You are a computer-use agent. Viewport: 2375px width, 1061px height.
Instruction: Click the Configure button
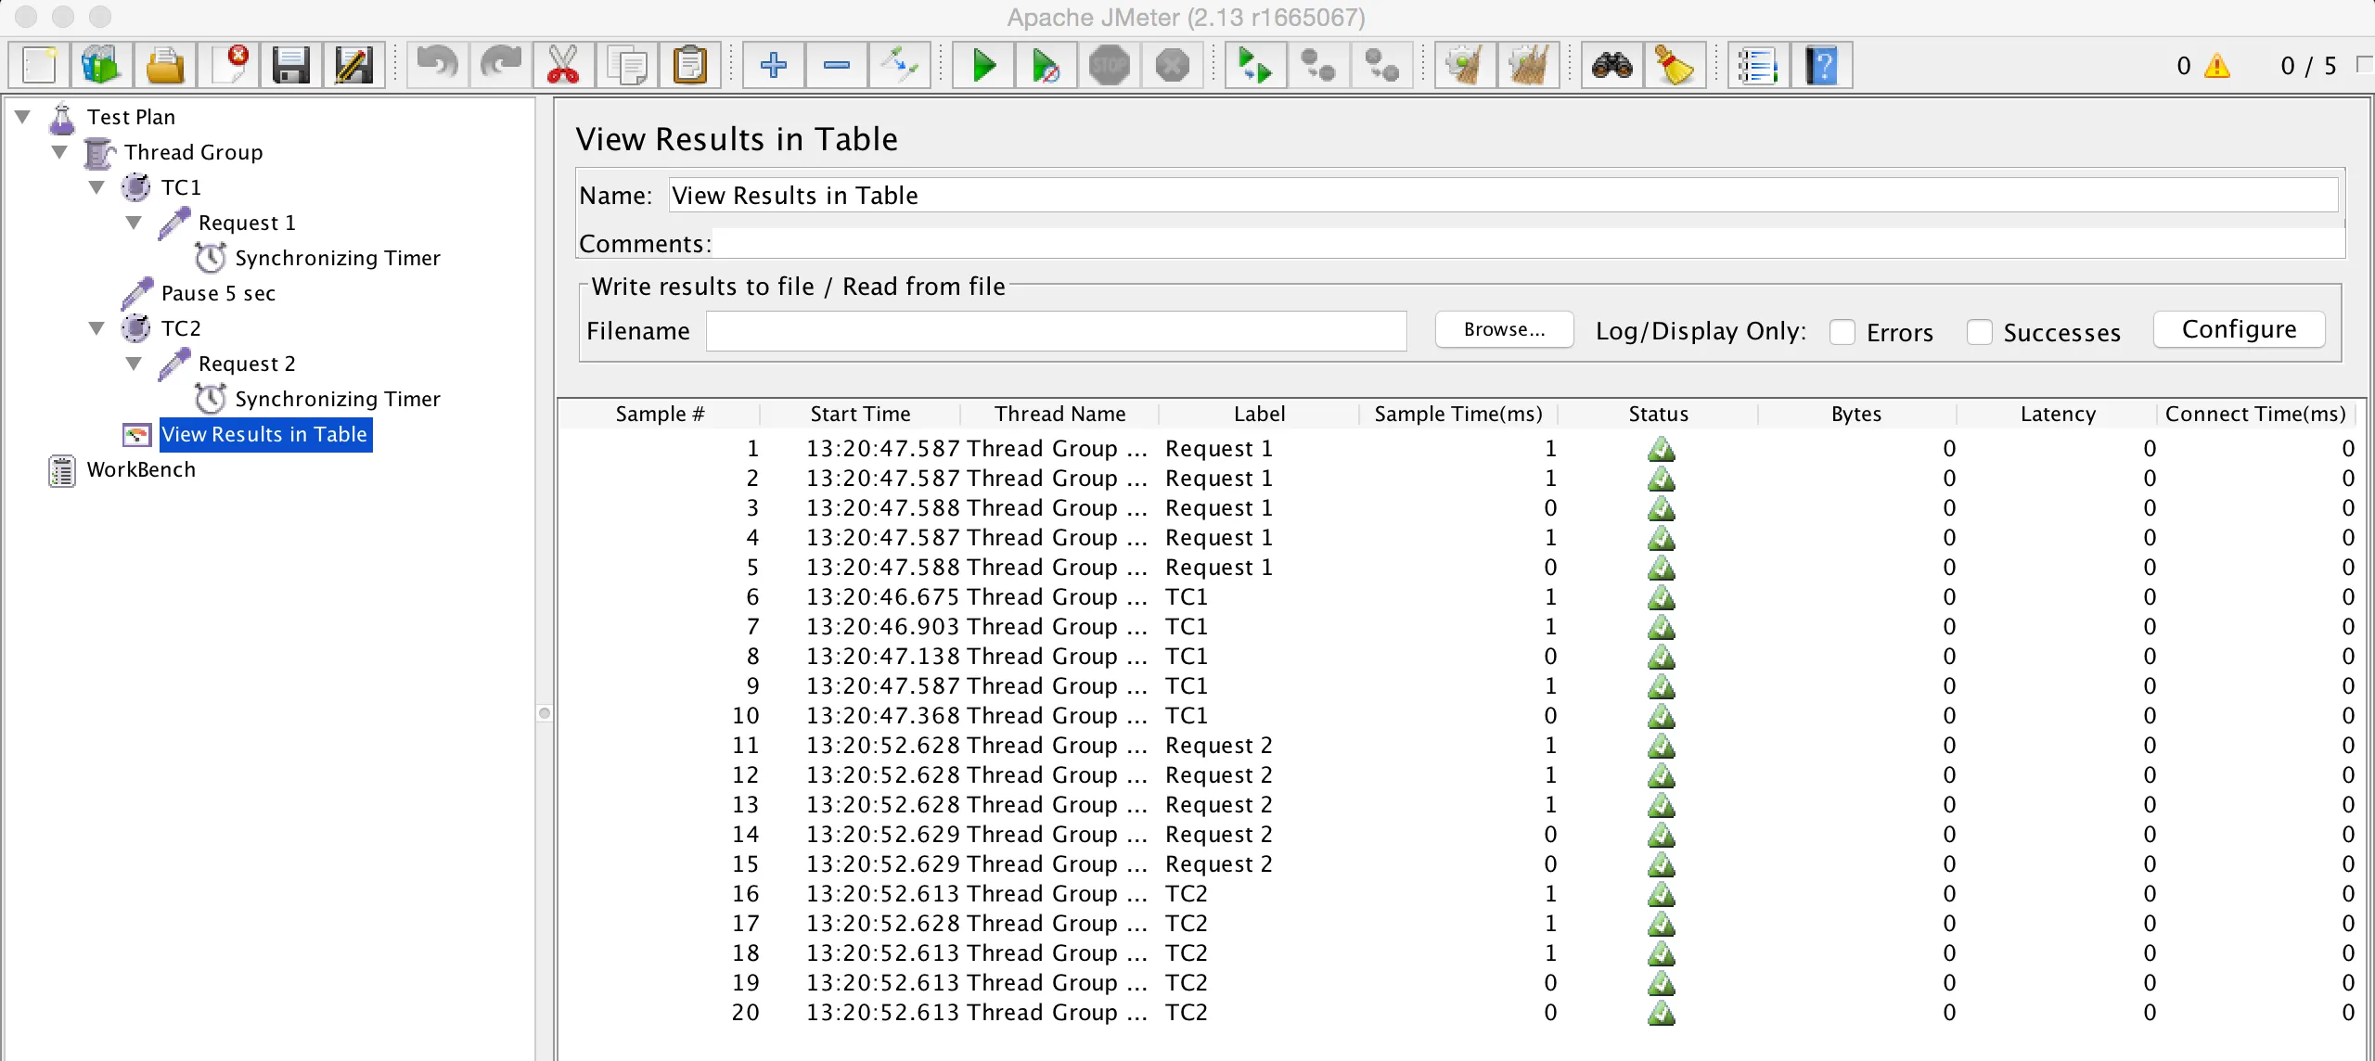tap(2239, 330)
